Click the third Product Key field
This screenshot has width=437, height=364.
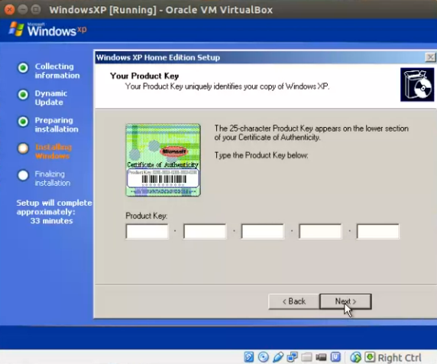click(x=263, y=231)
